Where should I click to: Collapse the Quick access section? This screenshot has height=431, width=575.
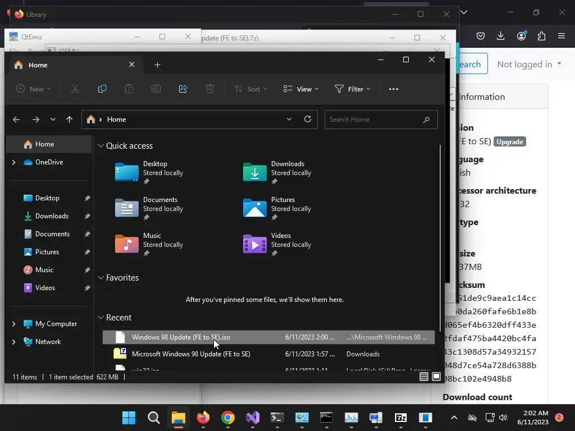(x=101, y=146)
